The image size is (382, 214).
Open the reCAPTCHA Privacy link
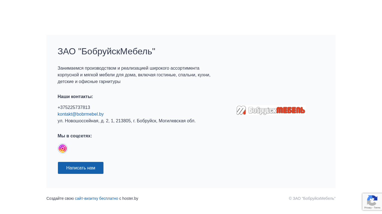368,208
